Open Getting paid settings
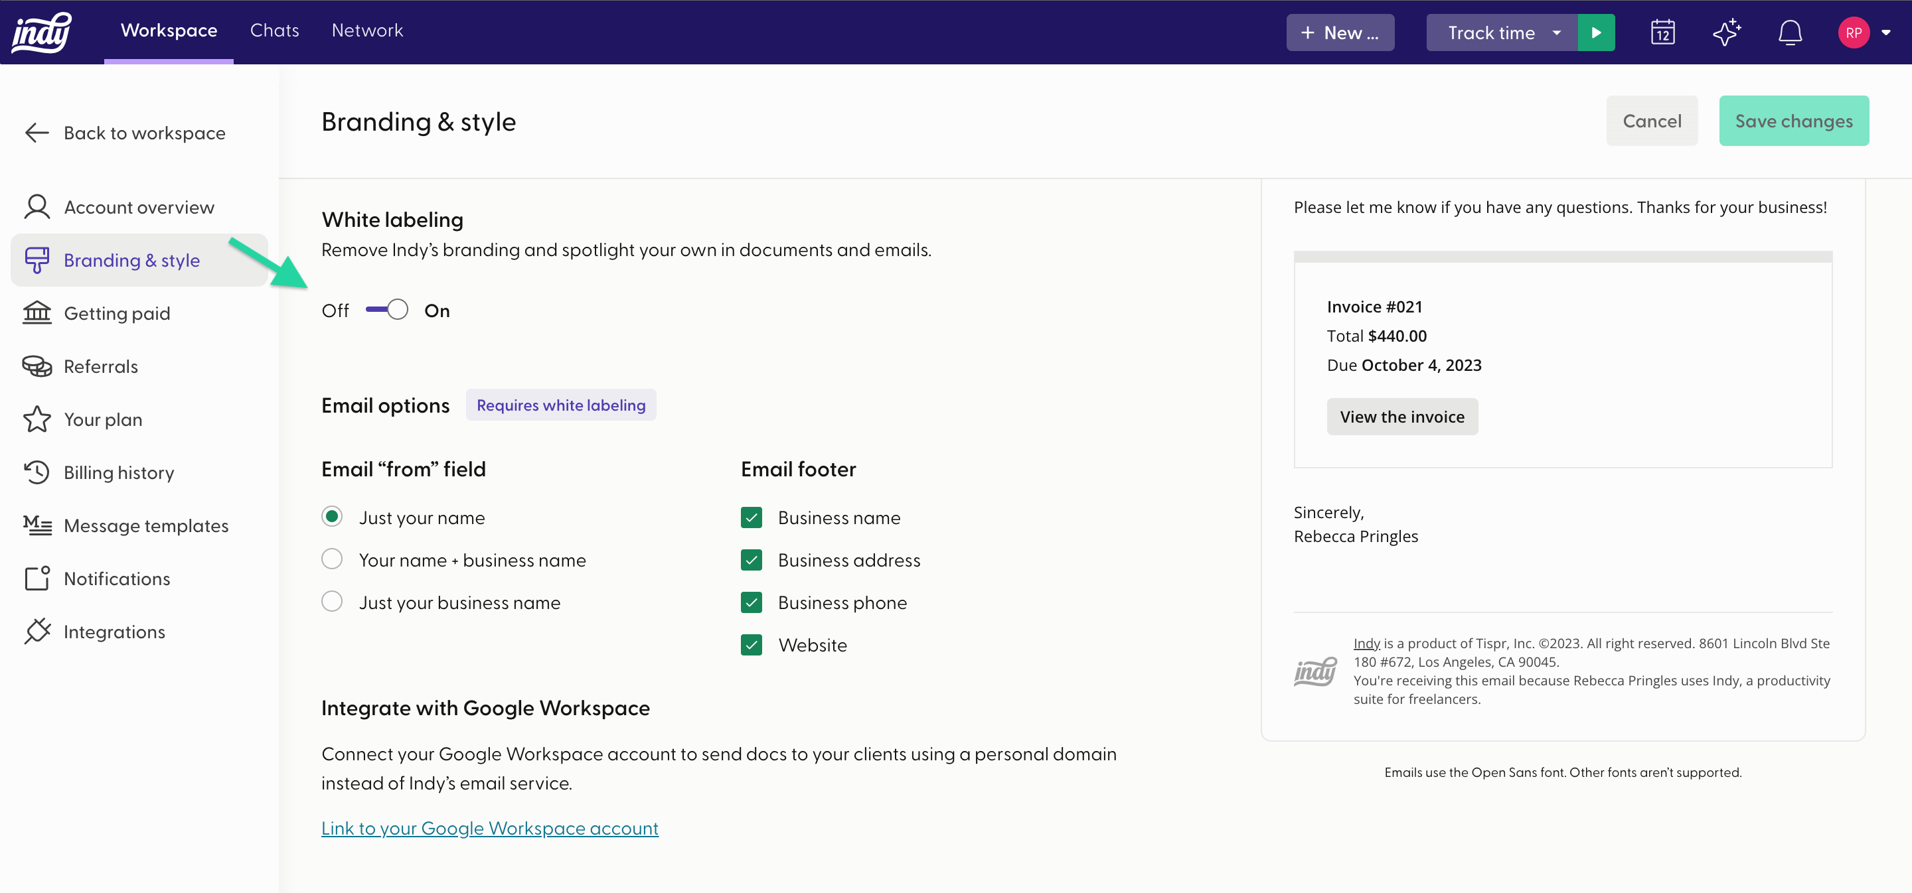This screenshot has height=893, width=1912. pyautogui.click(x=139, y=313)
